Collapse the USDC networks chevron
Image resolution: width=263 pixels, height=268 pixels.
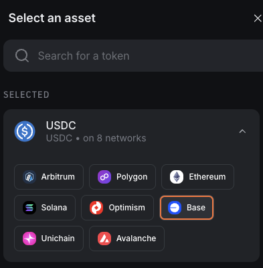tap(242, 131)
